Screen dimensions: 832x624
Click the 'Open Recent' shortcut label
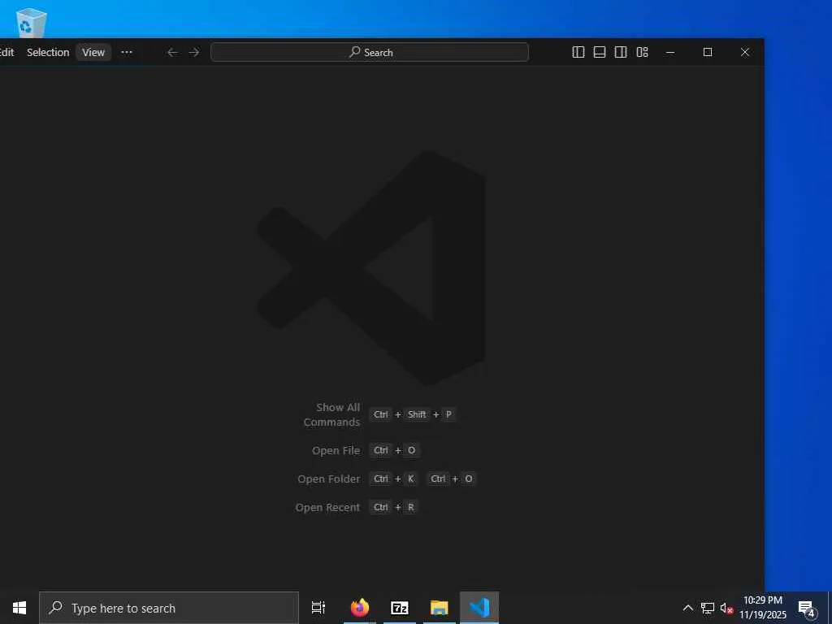point(327,507)
